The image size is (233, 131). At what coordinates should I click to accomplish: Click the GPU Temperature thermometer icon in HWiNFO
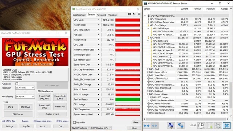click(x=149, y=19)
